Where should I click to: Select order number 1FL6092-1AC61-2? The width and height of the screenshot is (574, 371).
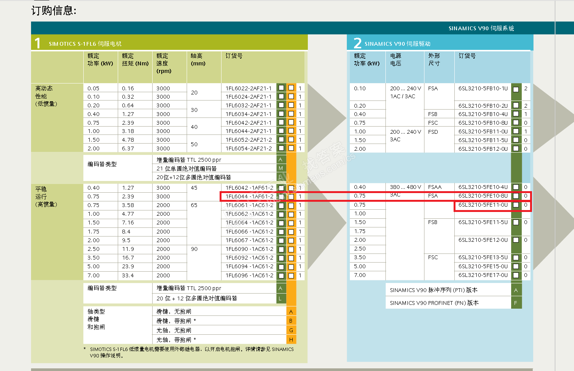click(x=250, y=258)
